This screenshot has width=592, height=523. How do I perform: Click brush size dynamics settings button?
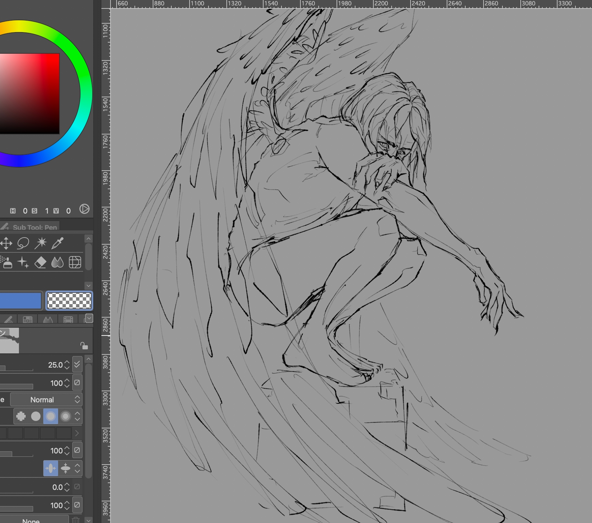pyautogui.click(x=77, y=365)
